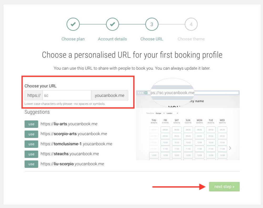Screen dimensions: 263x208
Task: Type in the Choose your URL field
Action: point(67,96)
